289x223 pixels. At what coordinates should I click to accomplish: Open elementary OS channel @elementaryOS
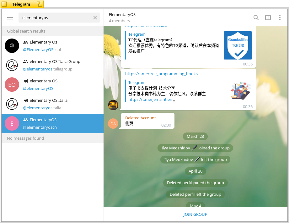click(x=52, y=85)
